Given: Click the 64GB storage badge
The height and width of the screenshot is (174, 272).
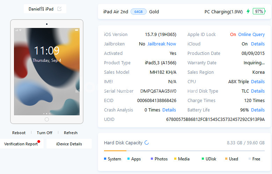Looking at the screenshot, I should pyautogui.click(x=139, y=12).
